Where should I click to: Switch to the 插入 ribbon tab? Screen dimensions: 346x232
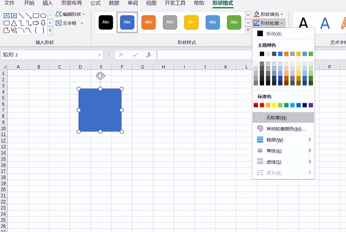tap(47, 3)
